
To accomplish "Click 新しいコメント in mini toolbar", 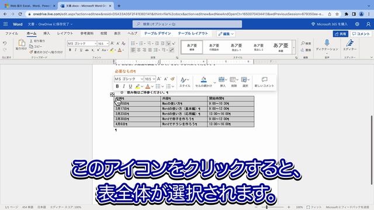I will coord(264,82).
